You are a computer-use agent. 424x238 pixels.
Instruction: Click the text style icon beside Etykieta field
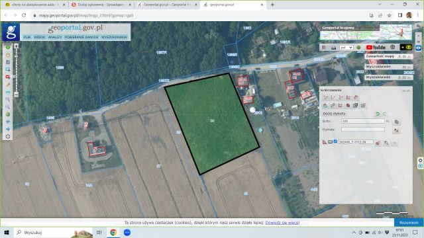click(x=396, y=130)
